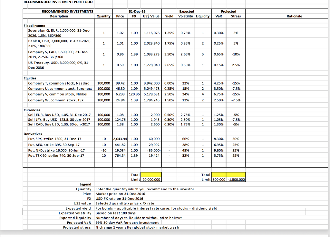Image resolution: width=330 pixels, height=237 pixels.
Task: Select Company V price 6,233 cell
Action: [120, 94]
